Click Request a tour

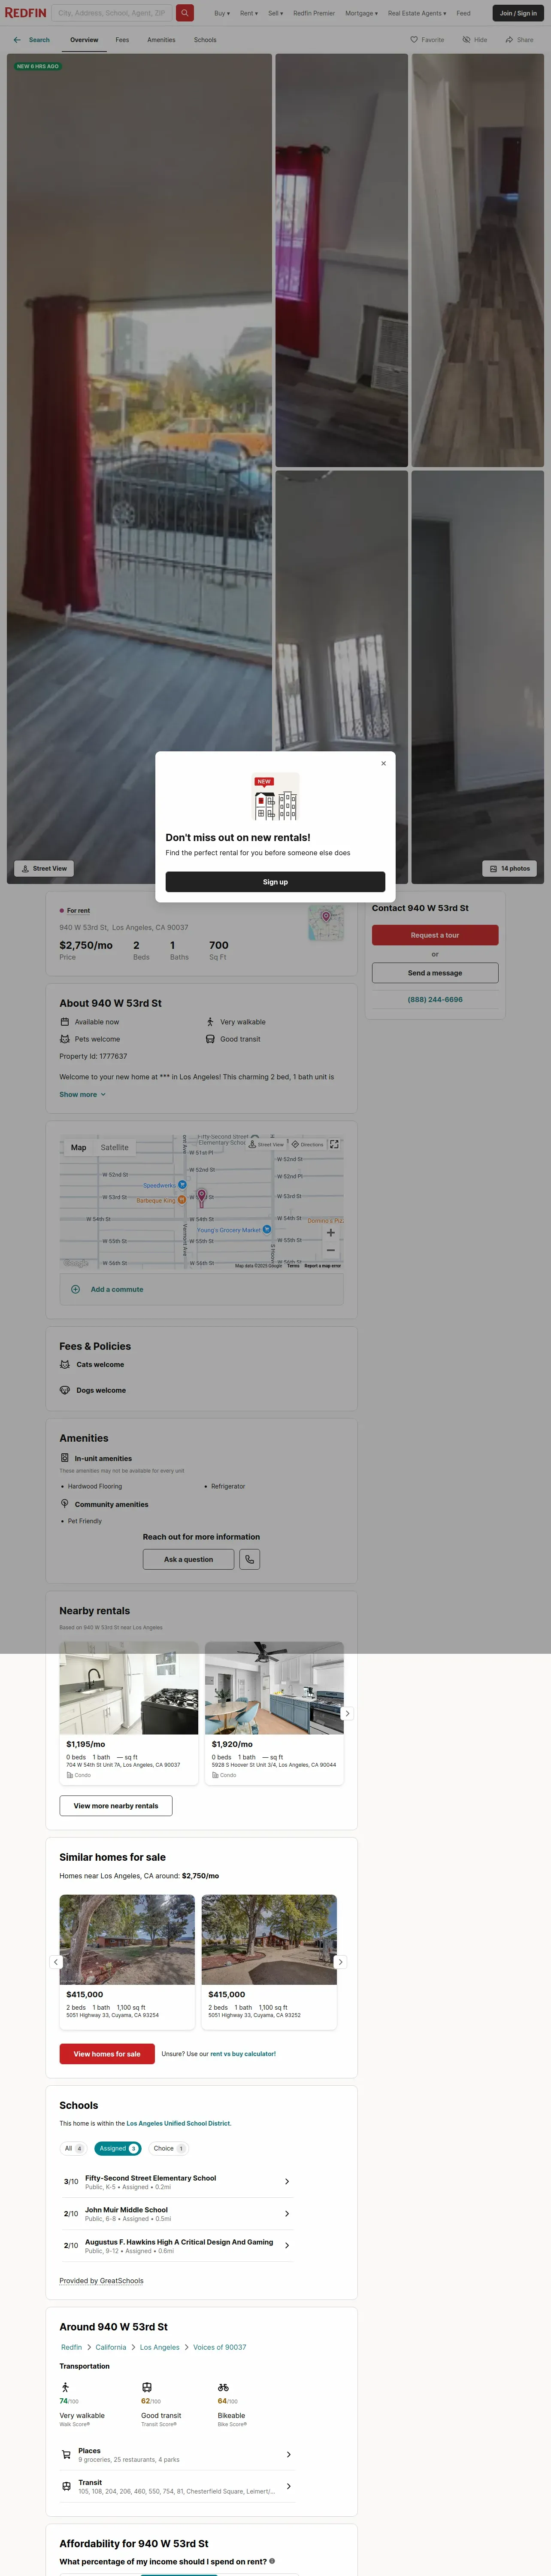435,935
